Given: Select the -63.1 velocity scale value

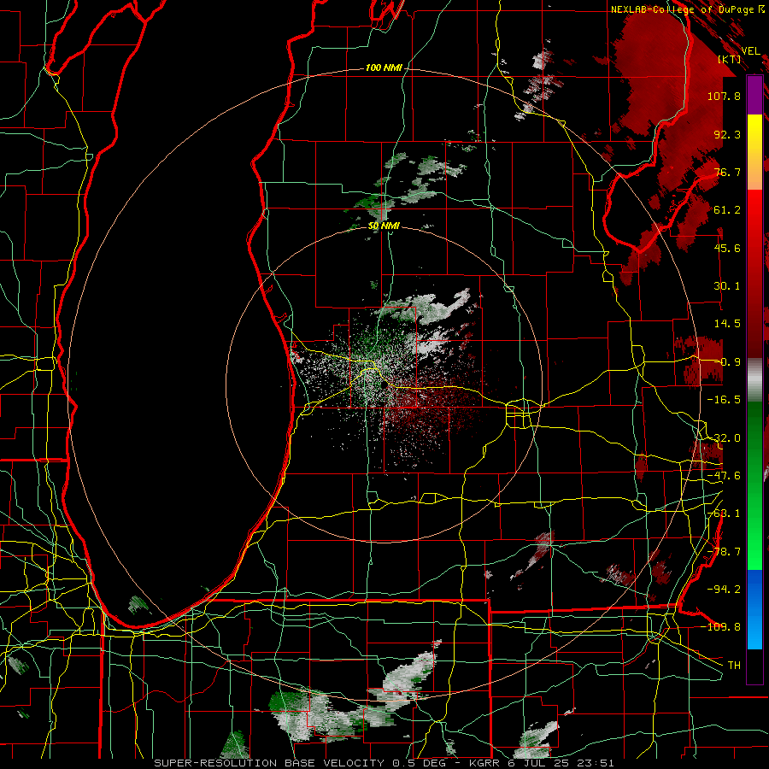Looking at the screenshot, I should (x=724, y=514).
